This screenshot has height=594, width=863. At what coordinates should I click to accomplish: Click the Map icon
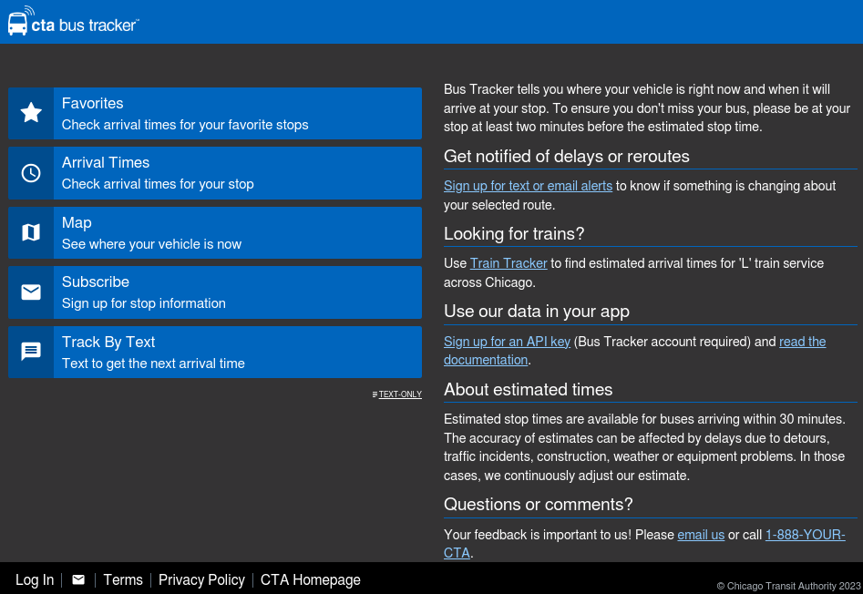coord(31,232)
